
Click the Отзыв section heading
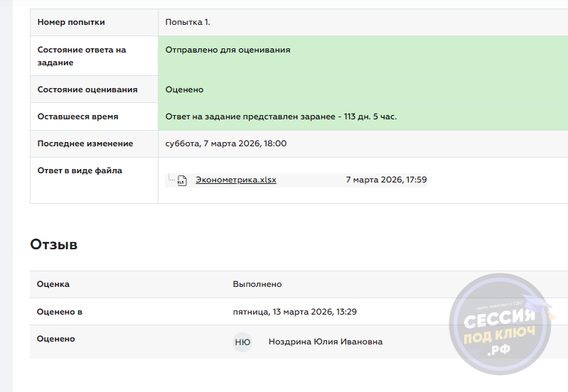pos(54,244)
